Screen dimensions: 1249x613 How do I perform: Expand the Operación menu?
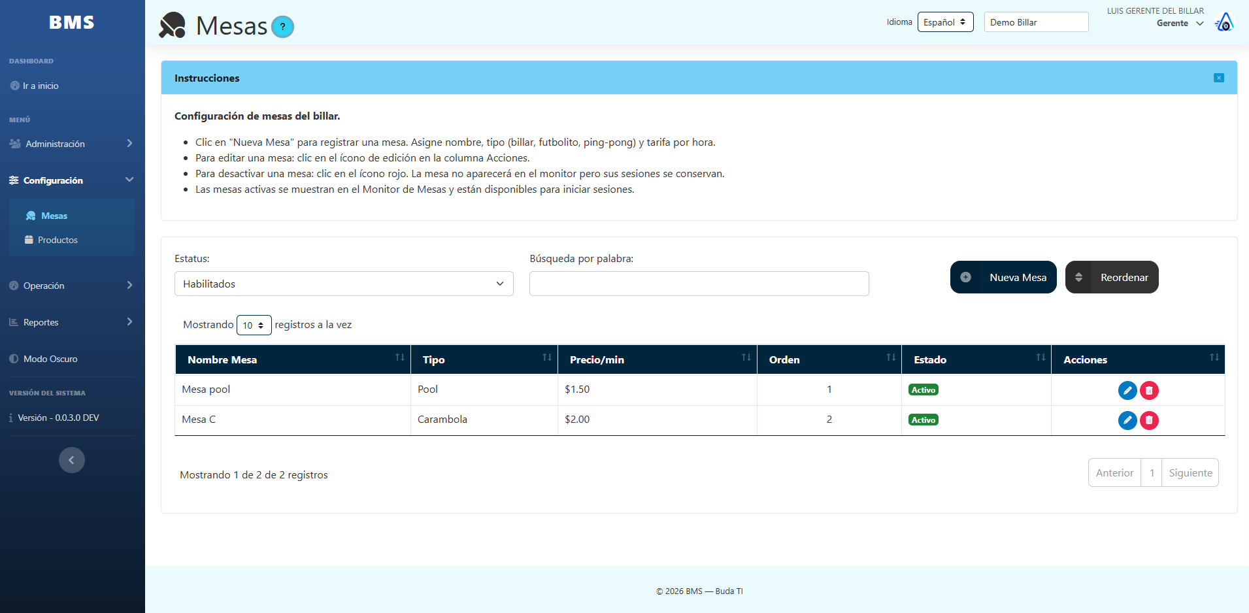pos(72,286)
